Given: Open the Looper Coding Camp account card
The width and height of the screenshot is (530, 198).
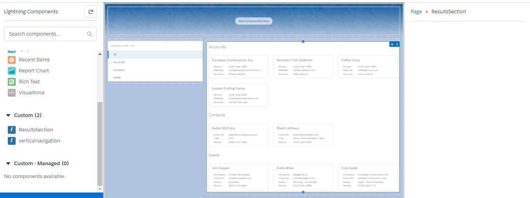Looking at the screenshot, I should pos(239,95).
